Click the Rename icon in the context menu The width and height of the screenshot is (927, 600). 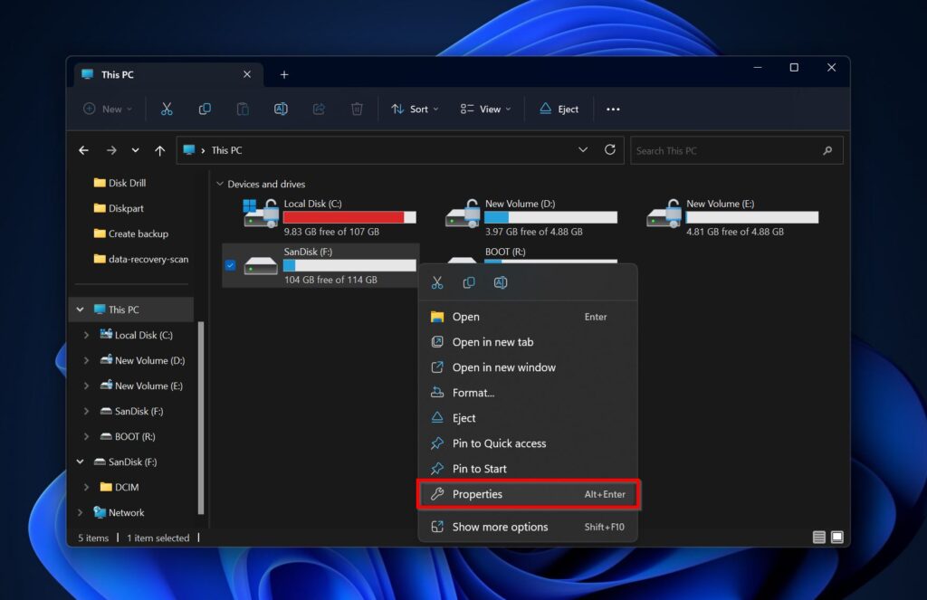500,282
